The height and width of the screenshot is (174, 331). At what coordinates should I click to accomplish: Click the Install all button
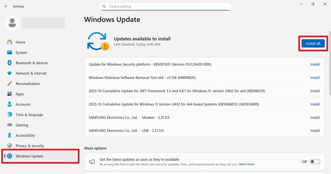tap(313, 43)
